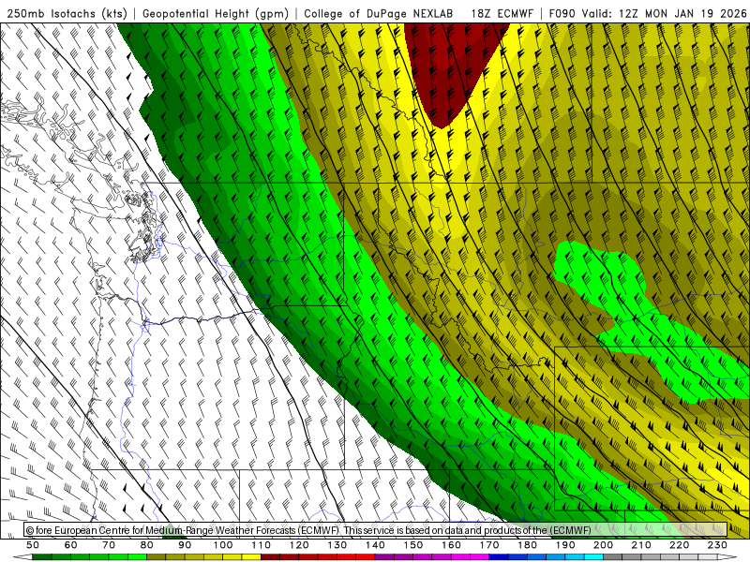Click the 220 value on the legend scale
750x562 pixels.
(679, 545)
